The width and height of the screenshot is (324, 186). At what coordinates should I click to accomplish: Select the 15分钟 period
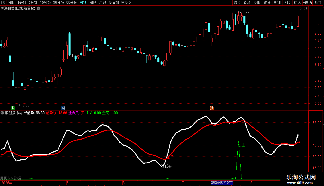(45, 3)
